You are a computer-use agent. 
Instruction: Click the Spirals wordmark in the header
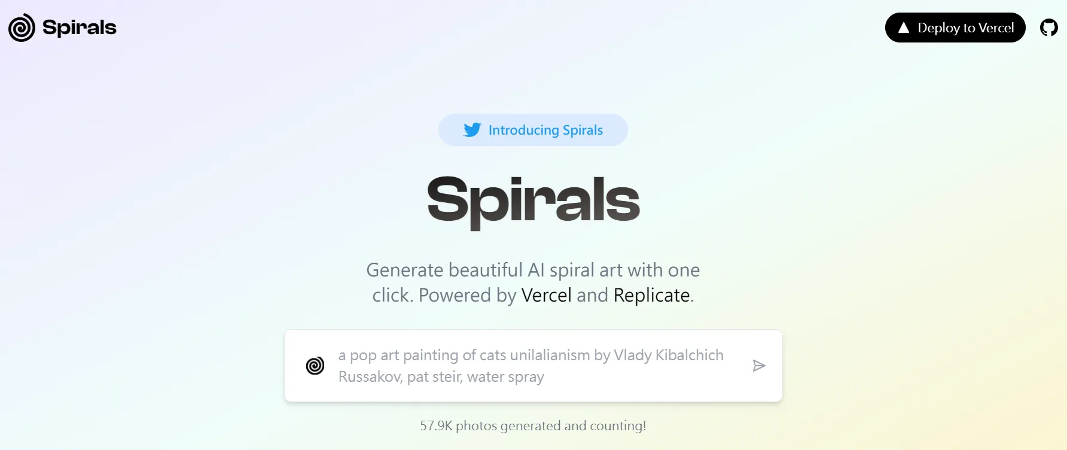pos(80,28)
